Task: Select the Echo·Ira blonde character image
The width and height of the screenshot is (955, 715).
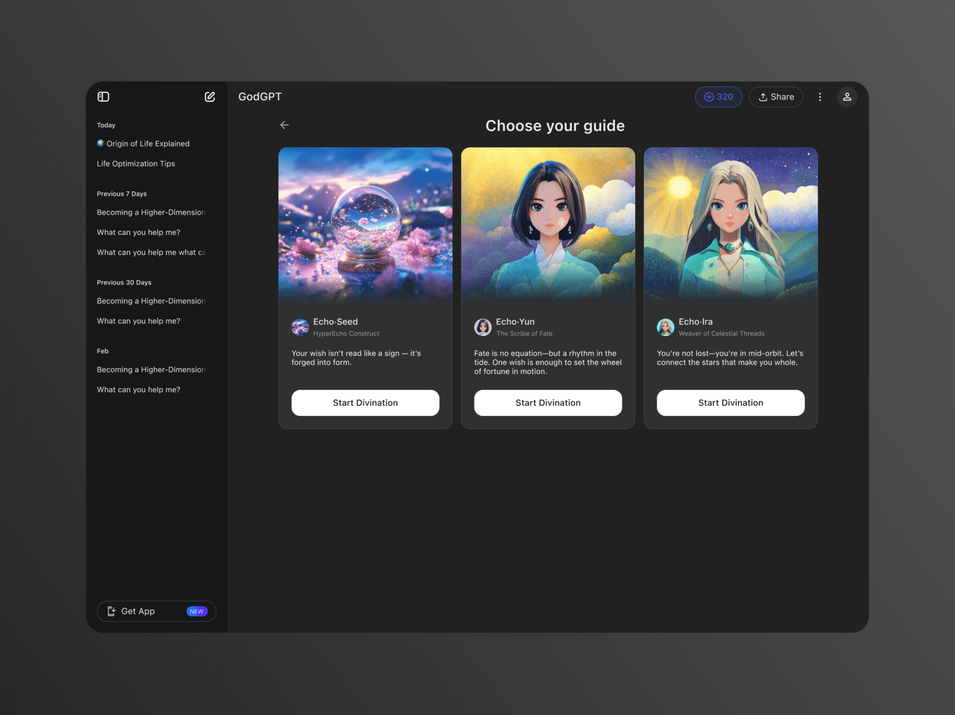Action: coord(731,225)
